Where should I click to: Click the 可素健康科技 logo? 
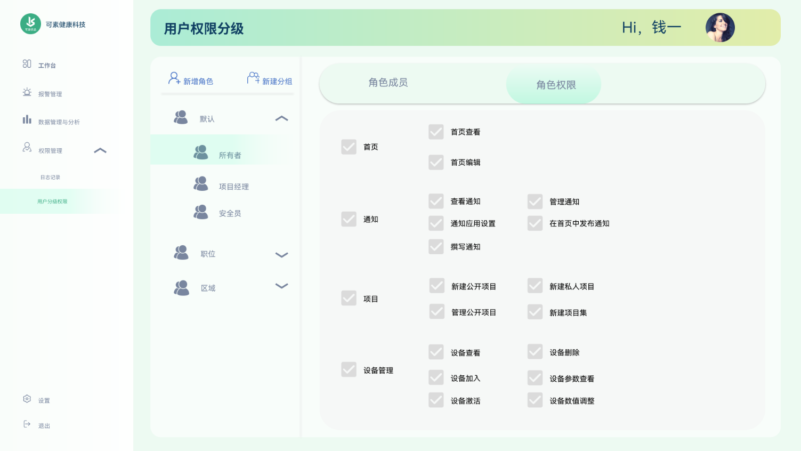(x=30, y=23)
